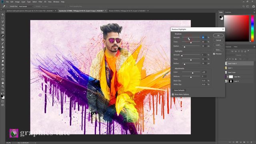Open the Window menu
This screenshot has width=256, height=144.
pyautogui.click(x=56, y=2)
